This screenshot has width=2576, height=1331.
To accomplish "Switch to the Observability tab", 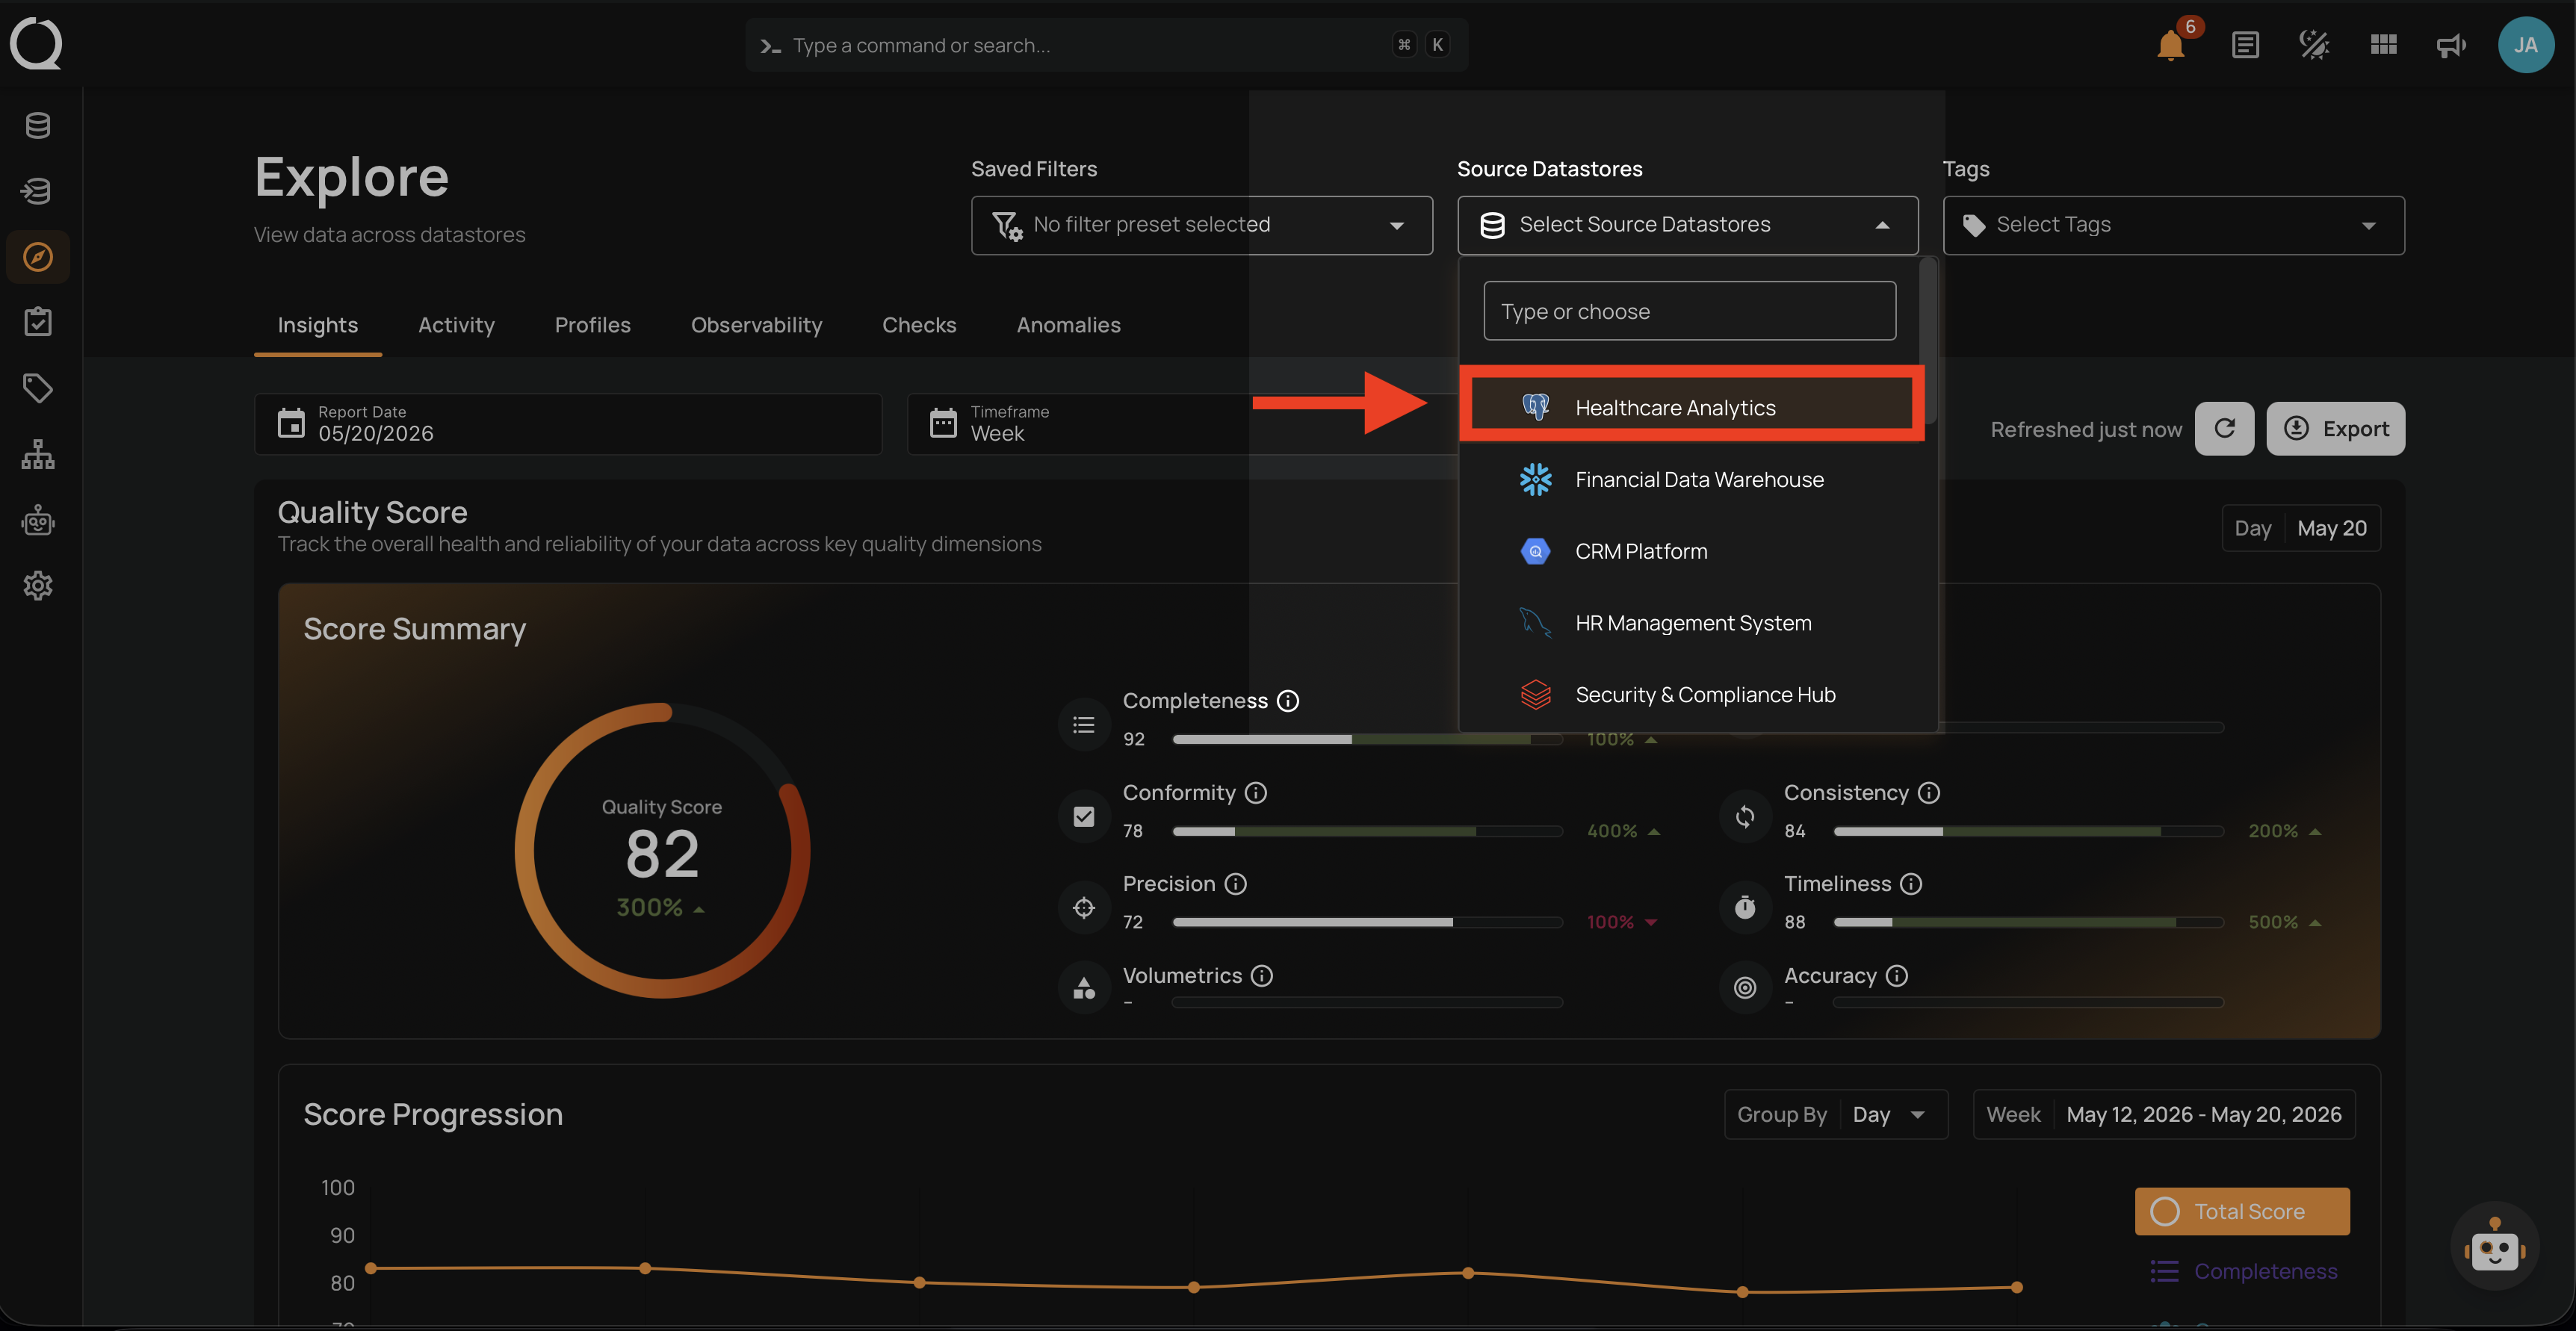I will coord(756,325).
